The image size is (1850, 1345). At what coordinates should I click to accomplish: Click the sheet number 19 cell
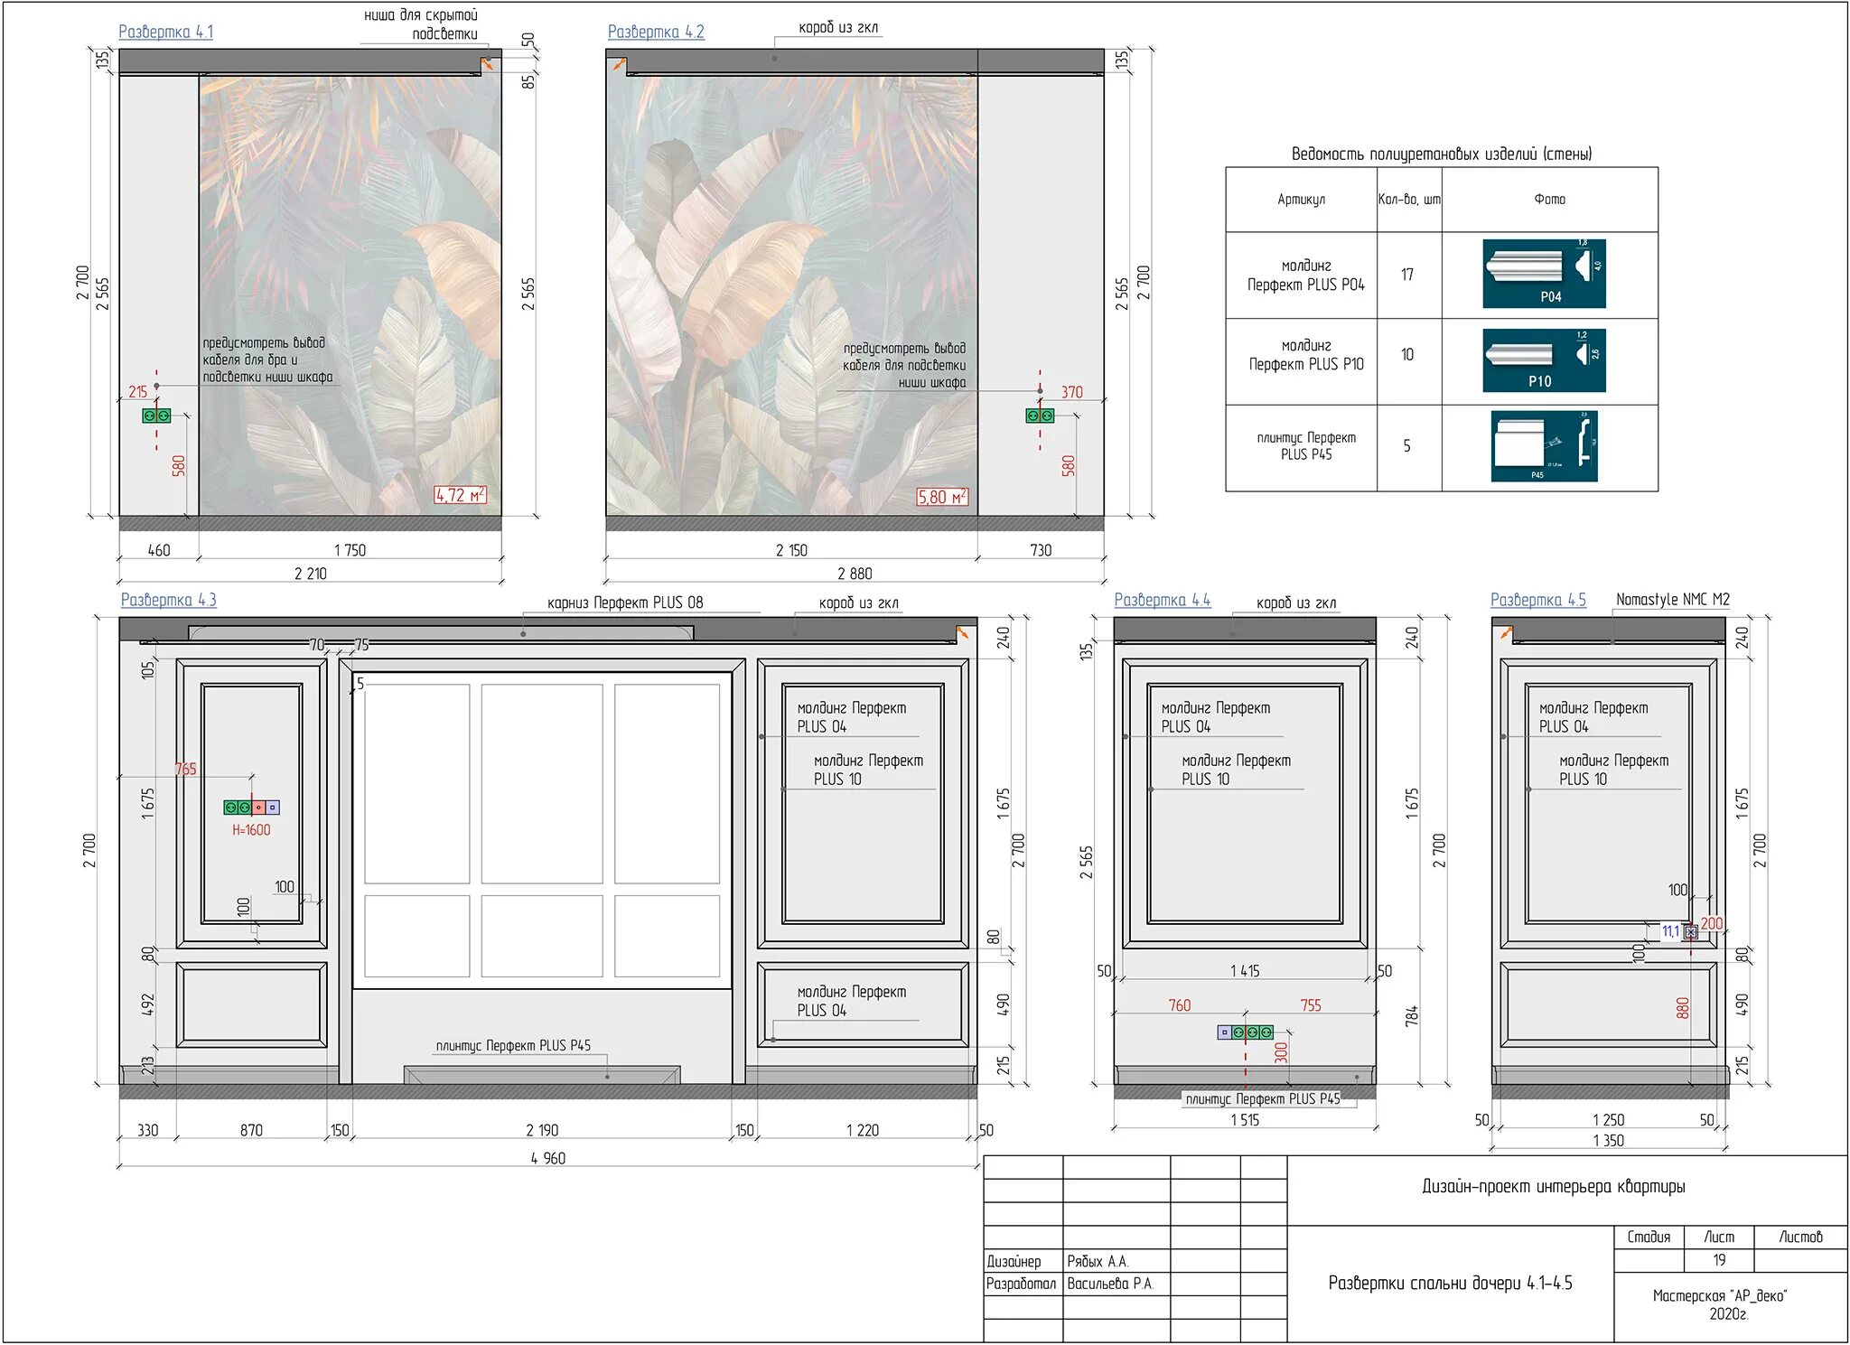coord(1719,1260)
